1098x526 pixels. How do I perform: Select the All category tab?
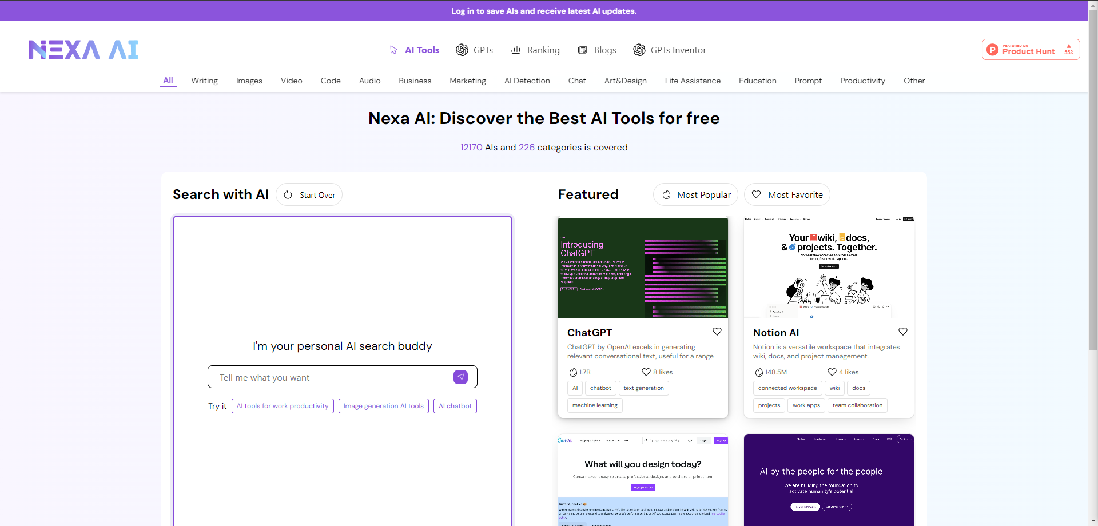tap(168, 80)
